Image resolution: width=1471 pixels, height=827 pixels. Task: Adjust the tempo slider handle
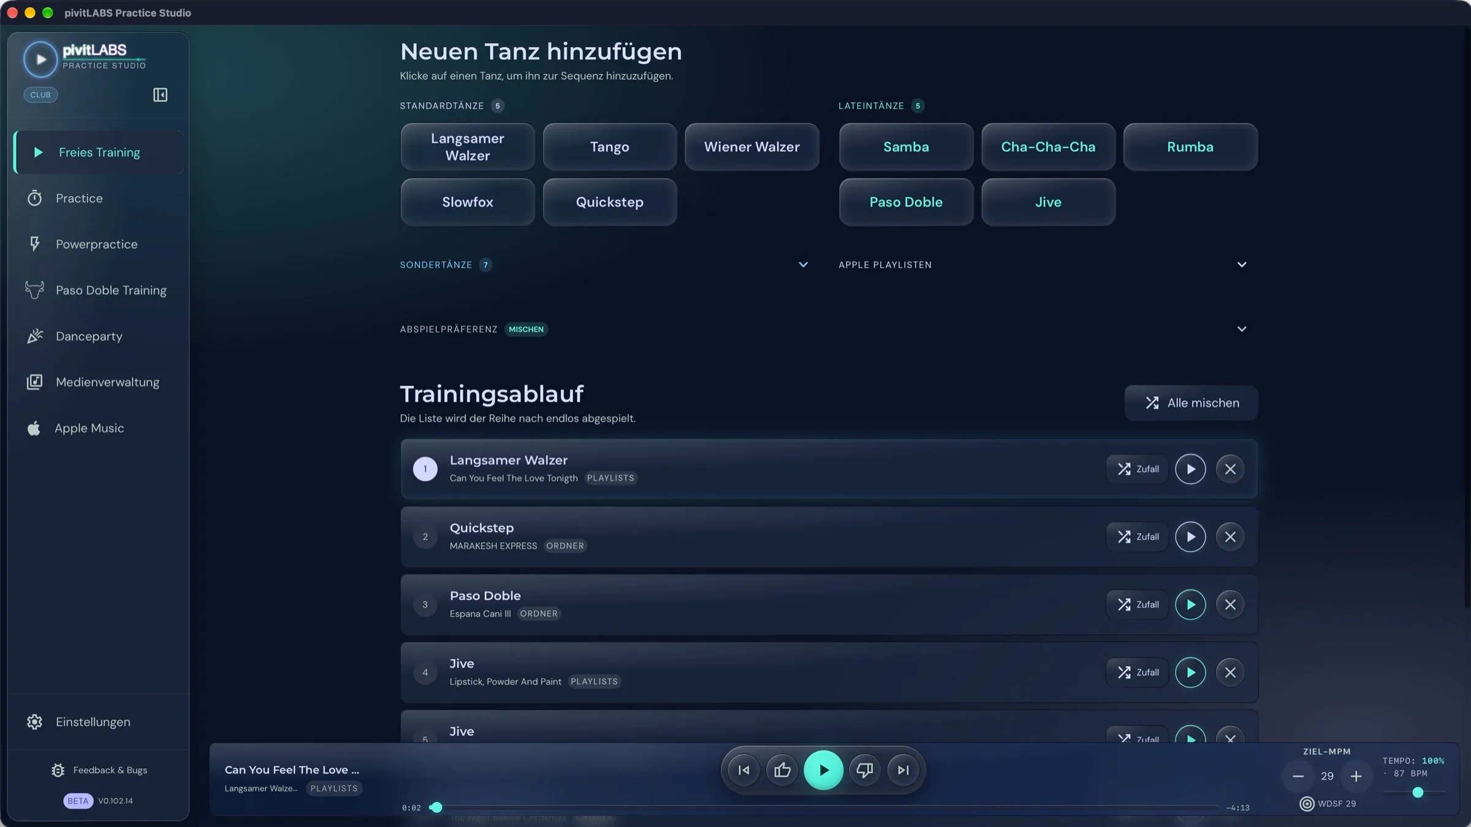point(1418,793)
